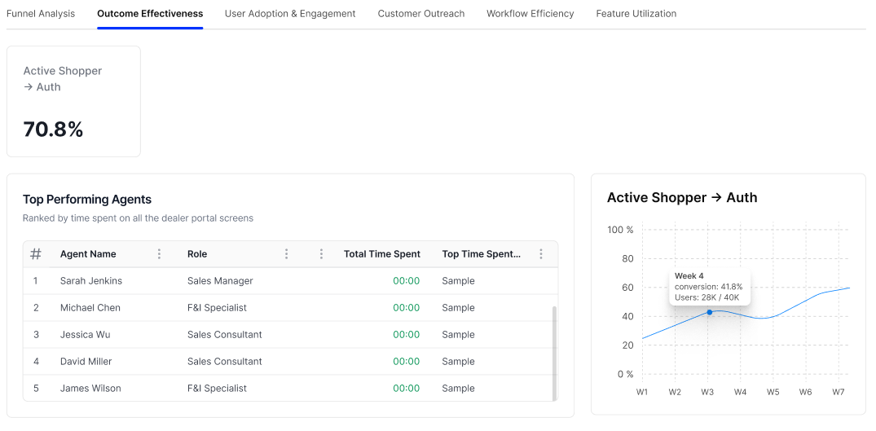Open Feature Utilization tab

tap(636, 13)
